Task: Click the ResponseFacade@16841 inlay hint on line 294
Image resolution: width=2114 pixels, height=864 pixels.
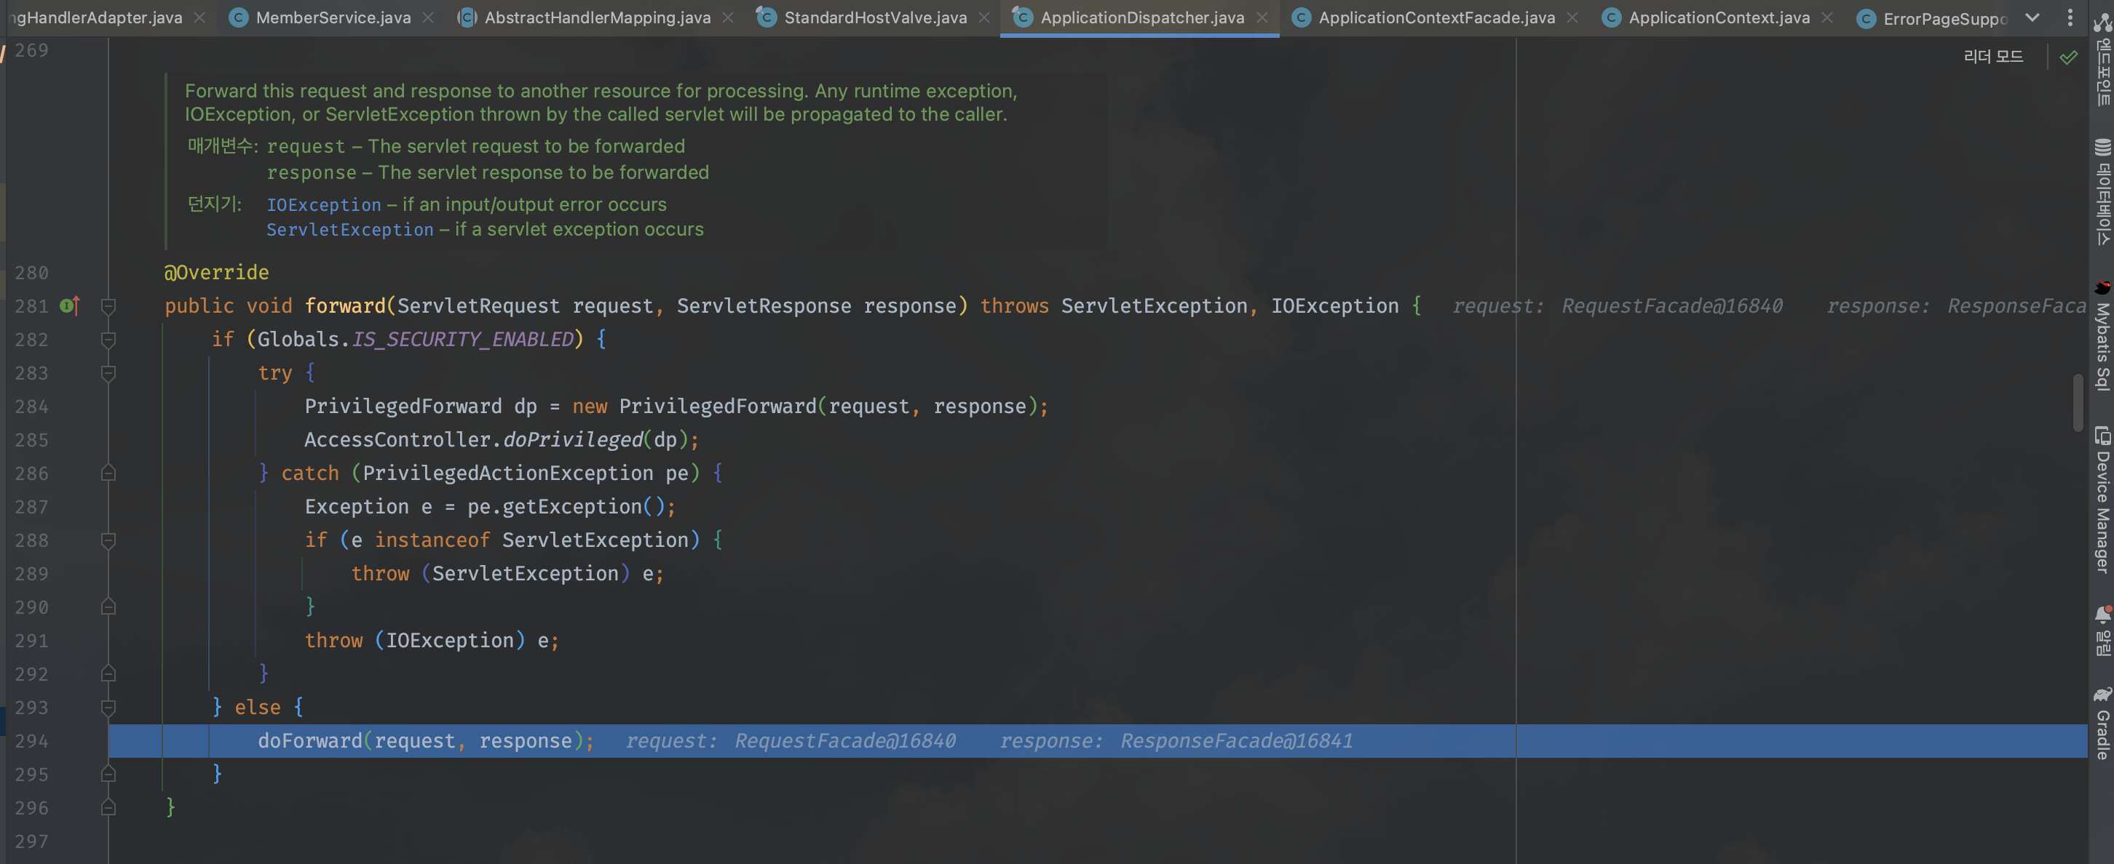Action: click(x=1237, y=741)
